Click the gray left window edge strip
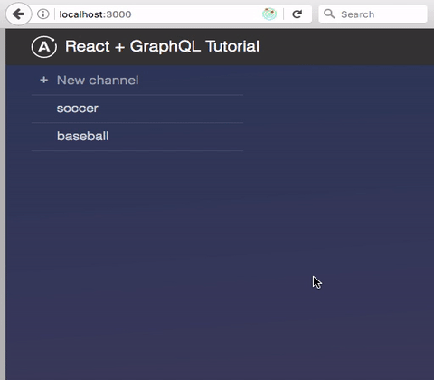This screenshot has width=434, height=380. (x=3, y=204)
